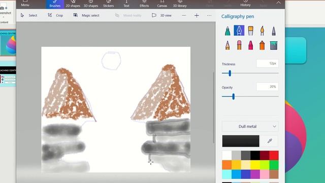325x183 pixels.
Task: Select the Spray can tool
Action: tap(262, 45)
